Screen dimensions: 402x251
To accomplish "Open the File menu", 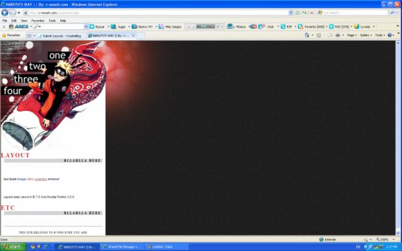I will [5, 21].
